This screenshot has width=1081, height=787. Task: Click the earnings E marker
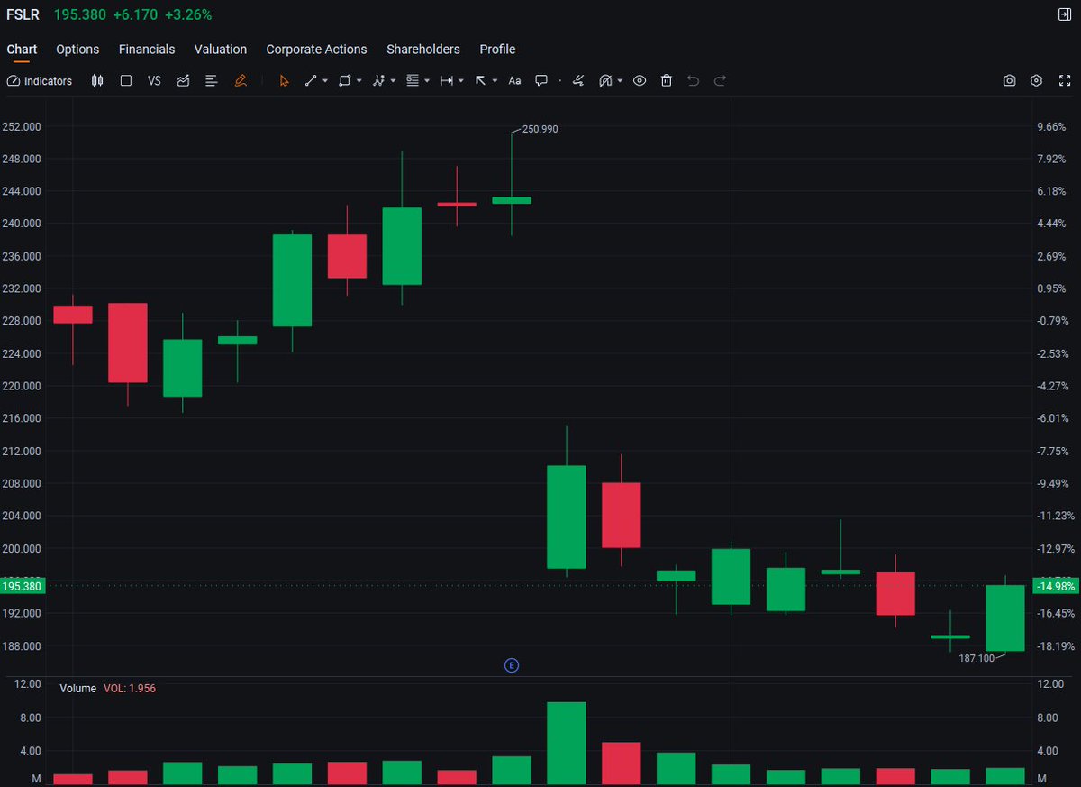point(512,665)
